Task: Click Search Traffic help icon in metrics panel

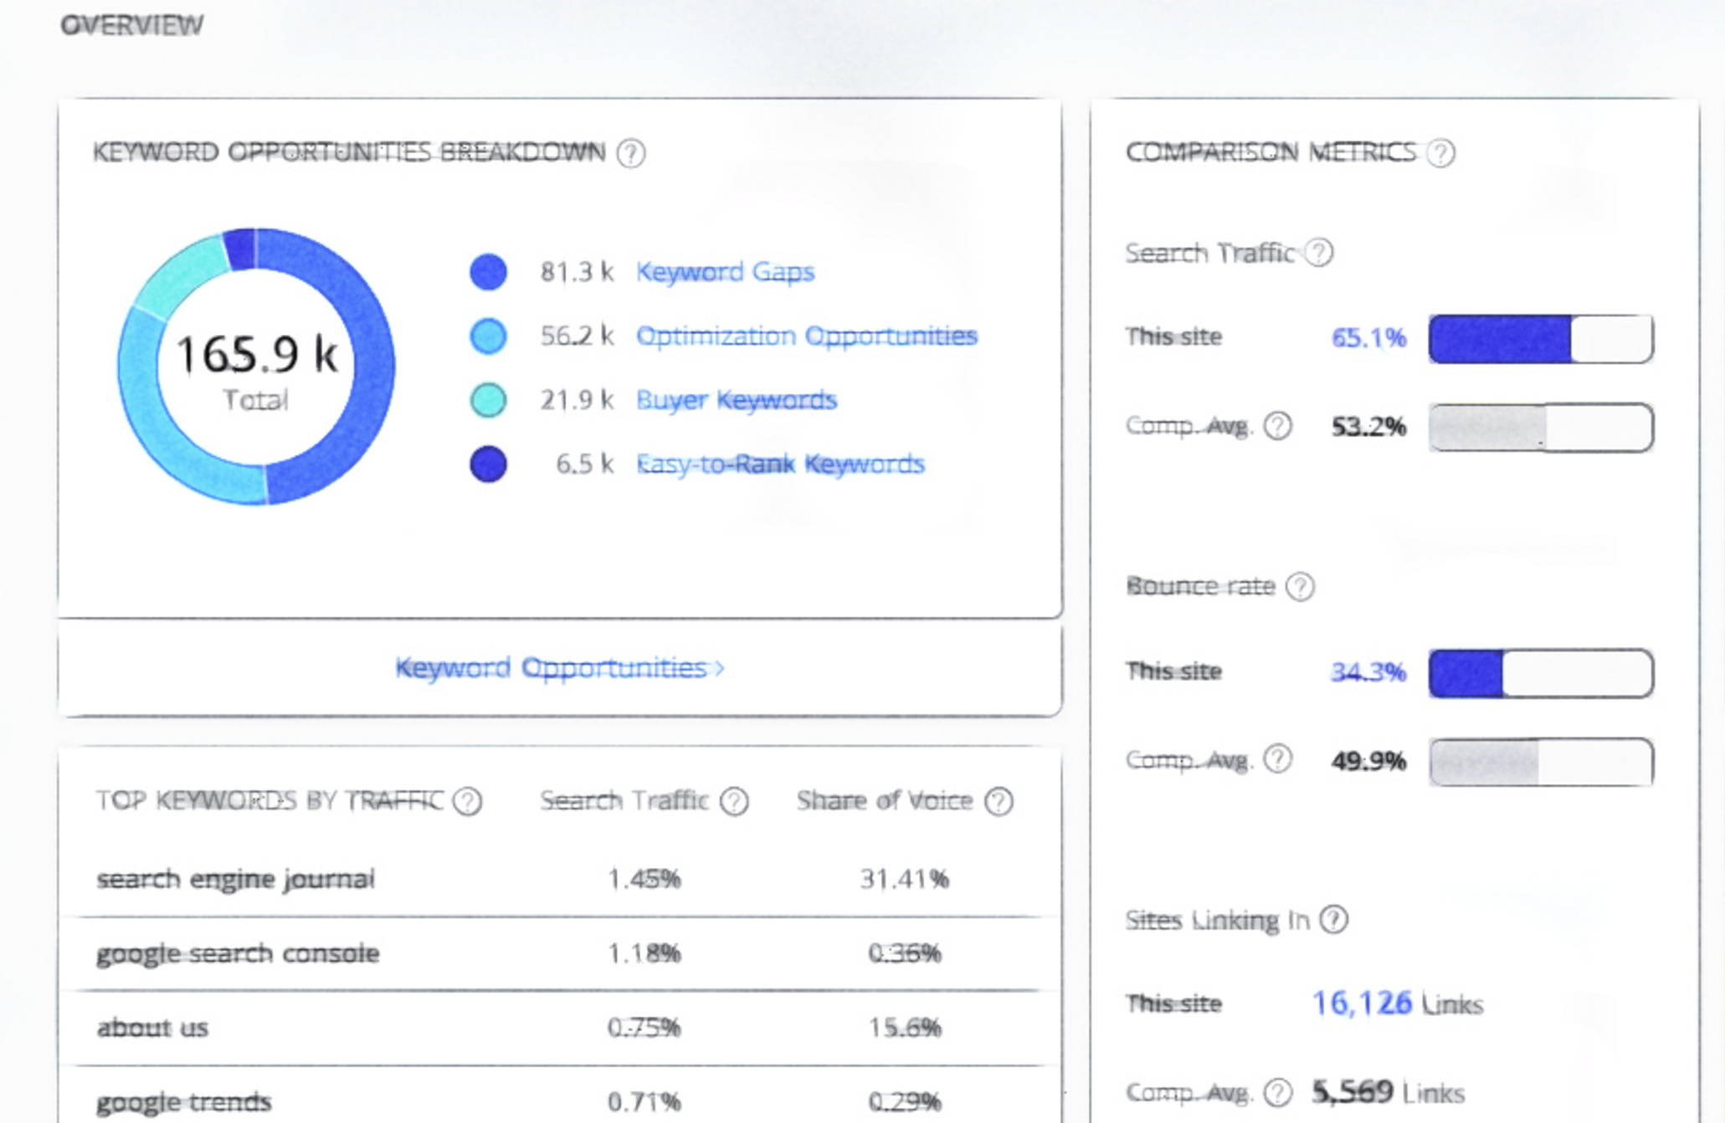Action: click(1319, 253)
